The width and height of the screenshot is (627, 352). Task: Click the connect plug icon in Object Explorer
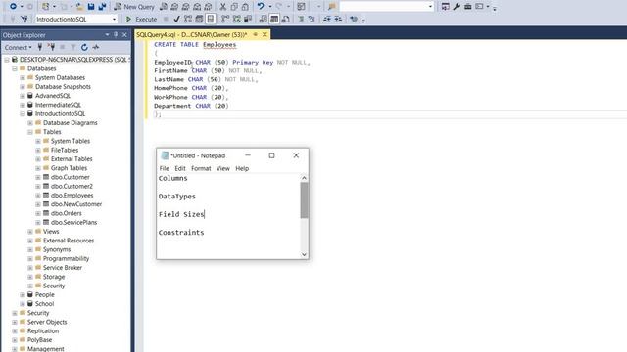click(40, 47)
